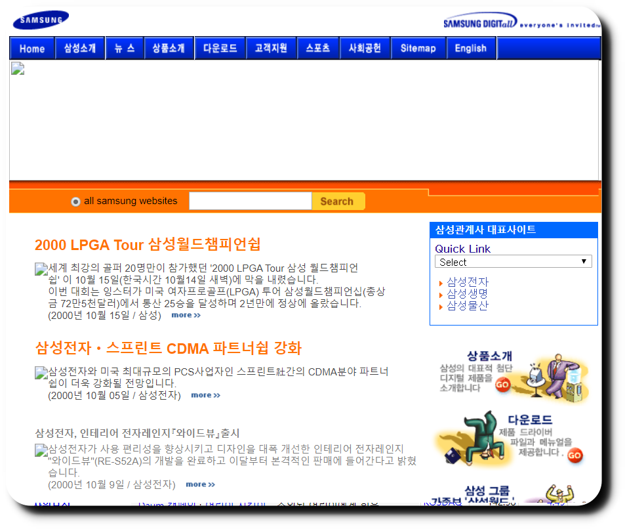Open the 삼성소개 menu item
This screenshot has width=625, height=529.
(80, 49)
